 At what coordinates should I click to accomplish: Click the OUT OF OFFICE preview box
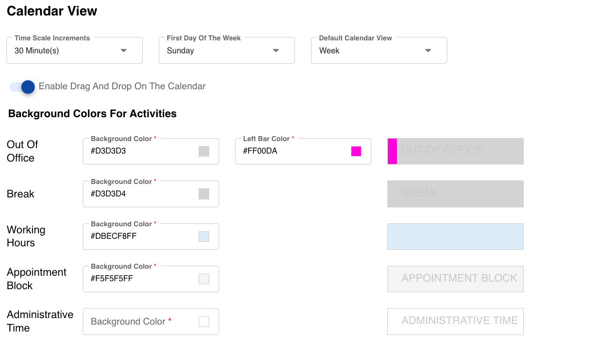[455, 151]
